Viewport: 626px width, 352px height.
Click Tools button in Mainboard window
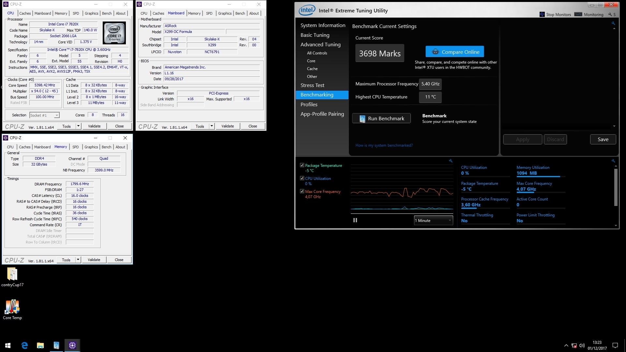200,126
